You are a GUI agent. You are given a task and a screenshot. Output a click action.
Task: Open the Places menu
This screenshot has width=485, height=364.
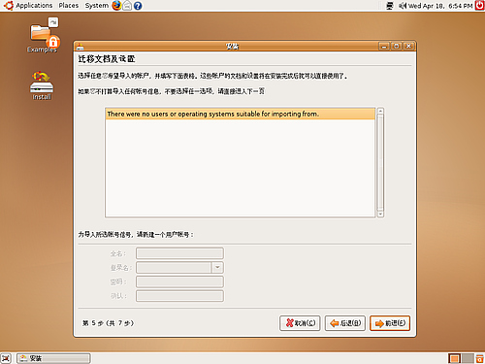point(69,6)
